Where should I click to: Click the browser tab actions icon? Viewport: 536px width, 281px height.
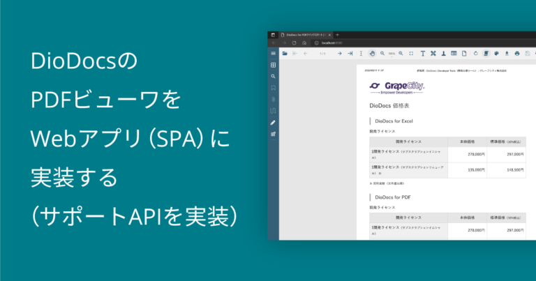(273, 35)
